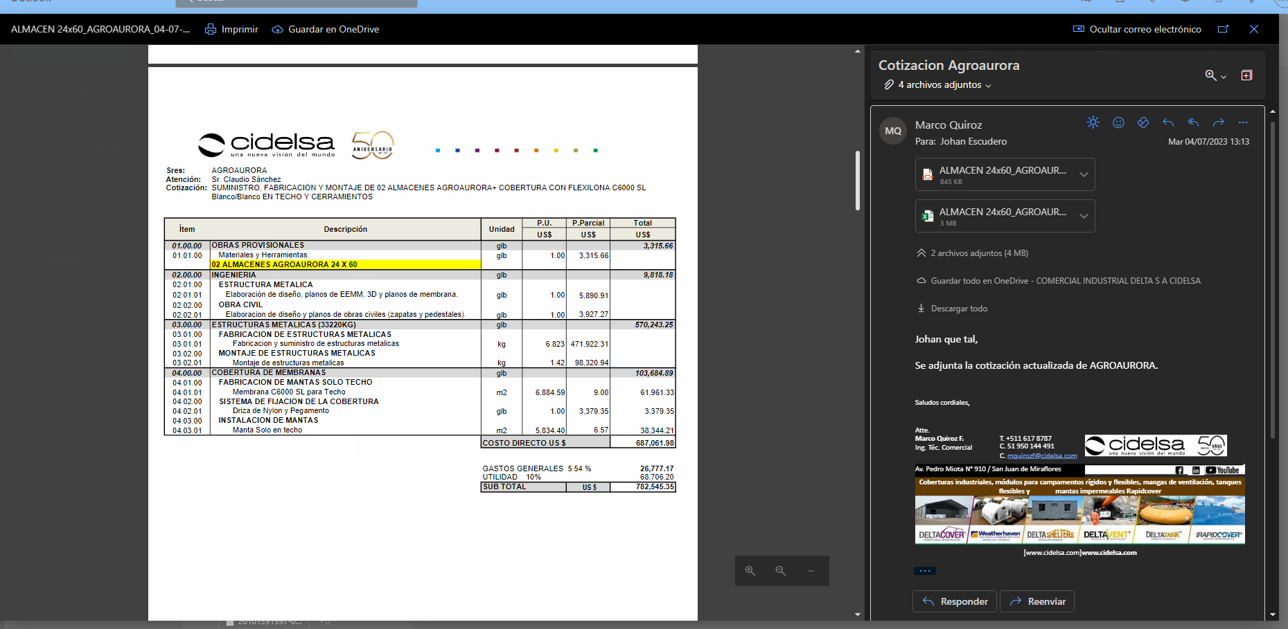Click the forward arrow icon in the message header
The width and height of the screenshot is (1288, 629).
click(1218, 122)
